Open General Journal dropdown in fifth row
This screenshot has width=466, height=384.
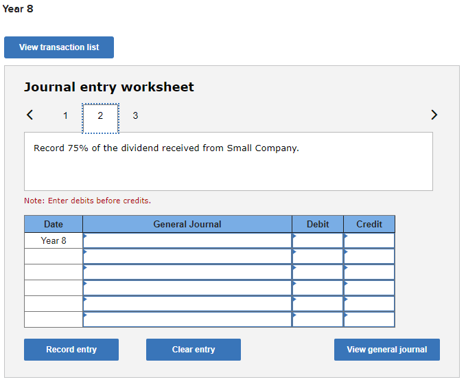[187, 304]
